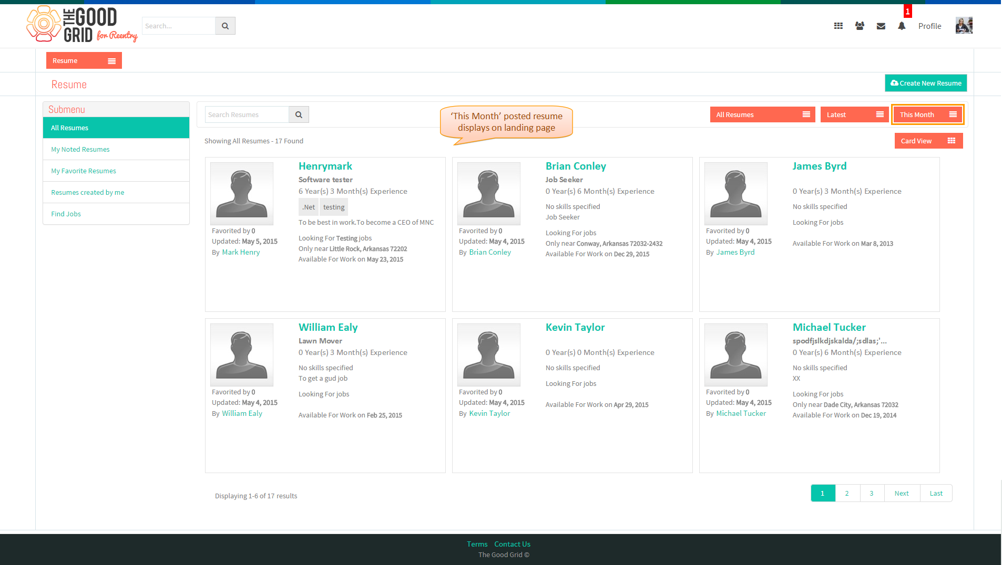
Task: Expand the All Resumes filter dropdown
Action: coord(762,114)
